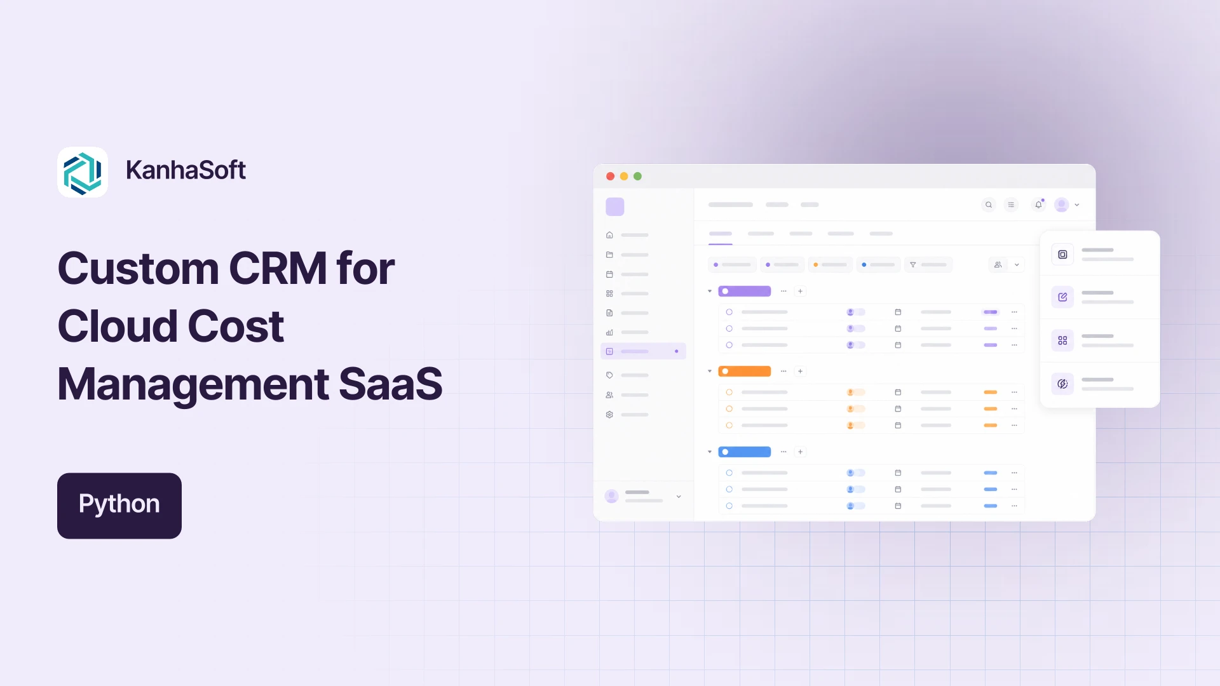Open the three-dots menu of the purple group

pos(783,291)
